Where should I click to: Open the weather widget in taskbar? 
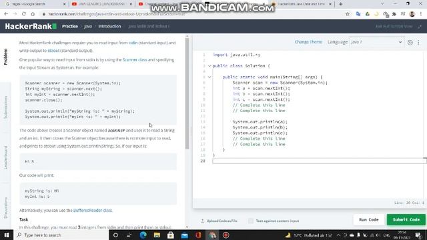[308, 235]
